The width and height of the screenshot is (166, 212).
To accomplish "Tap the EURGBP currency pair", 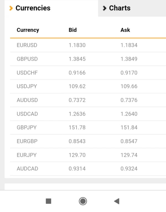I will tap(27, 141).
